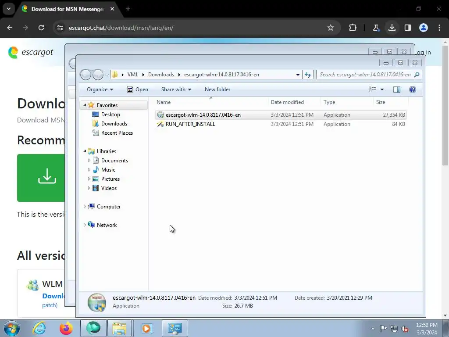Expand the Network node

(x=85, y=225)
